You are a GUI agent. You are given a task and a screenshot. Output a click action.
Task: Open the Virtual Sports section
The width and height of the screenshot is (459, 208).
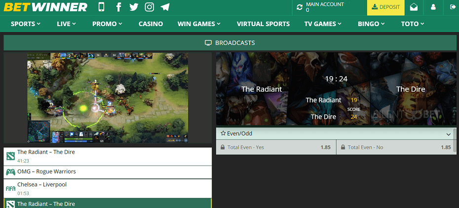tap(263, 24)
